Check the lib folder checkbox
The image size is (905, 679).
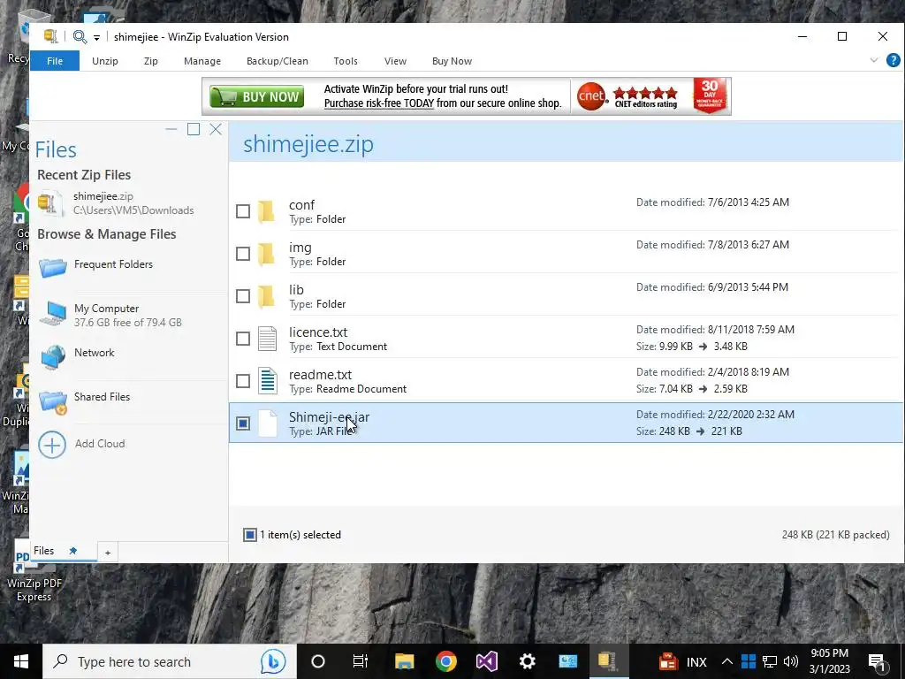[243, 296]
